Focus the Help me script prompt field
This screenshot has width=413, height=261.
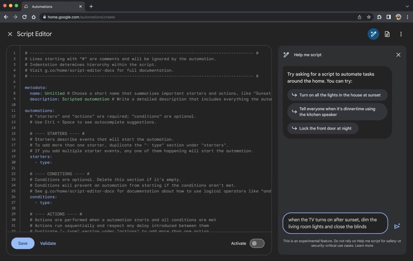335,223
